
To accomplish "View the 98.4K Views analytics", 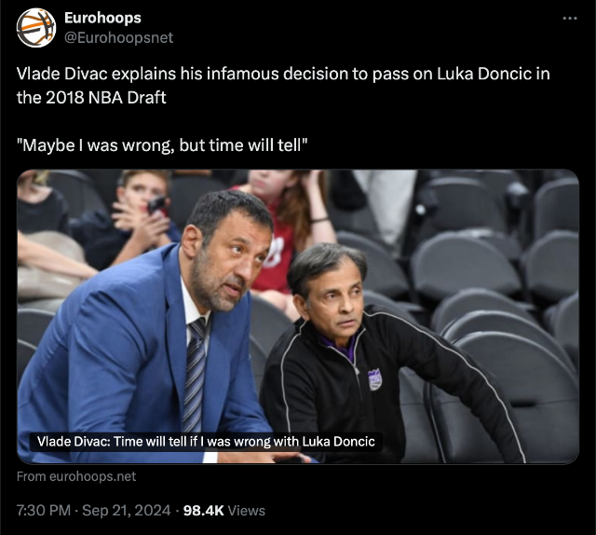I will tap(223, 510).
